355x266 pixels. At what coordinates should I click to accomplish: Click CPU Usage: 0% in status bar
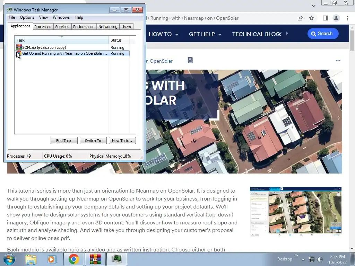tap(58, 156)
